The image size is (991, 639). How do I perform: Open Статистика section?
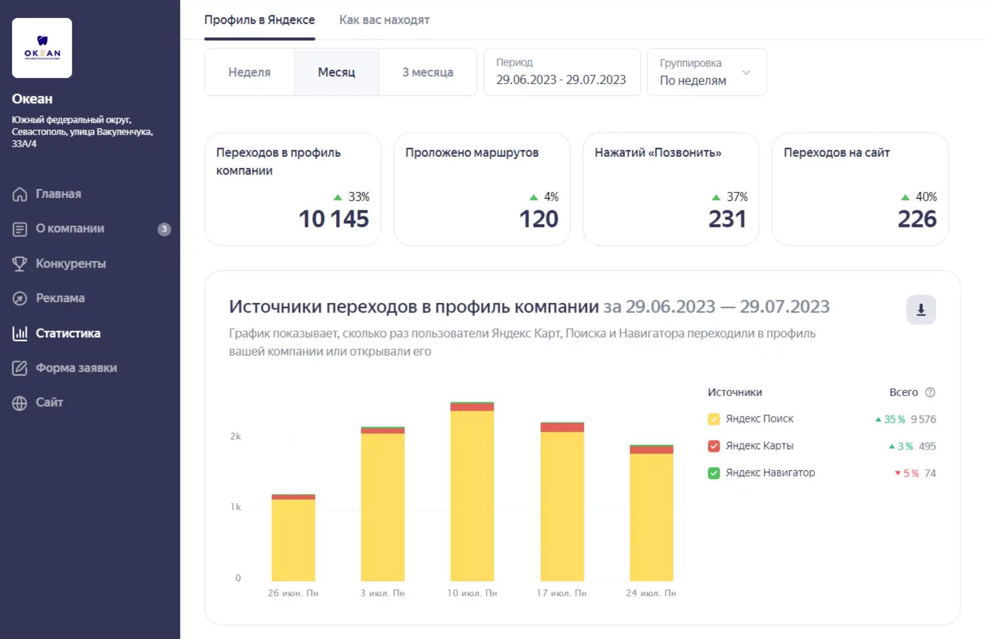click(68, 333)
